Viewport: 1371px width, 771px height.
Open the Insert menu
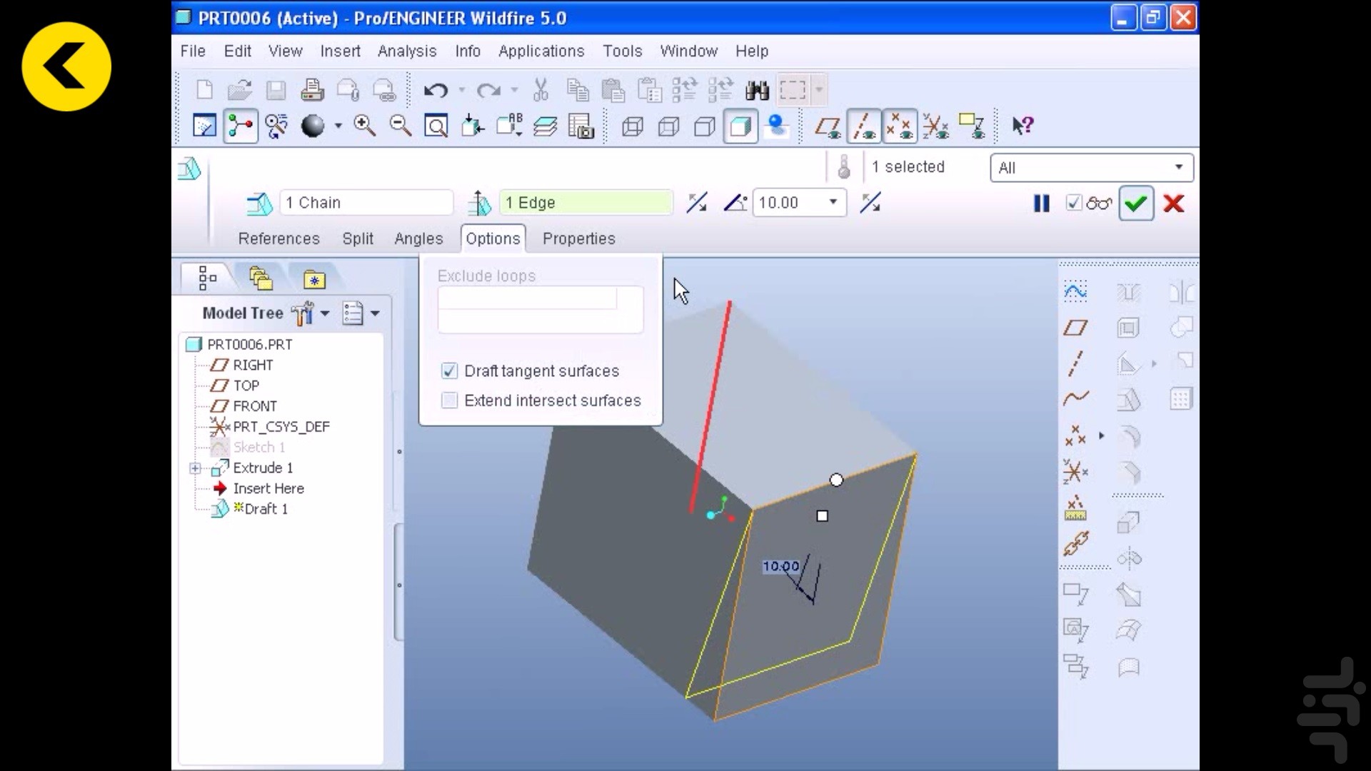[x=340, y=51]
